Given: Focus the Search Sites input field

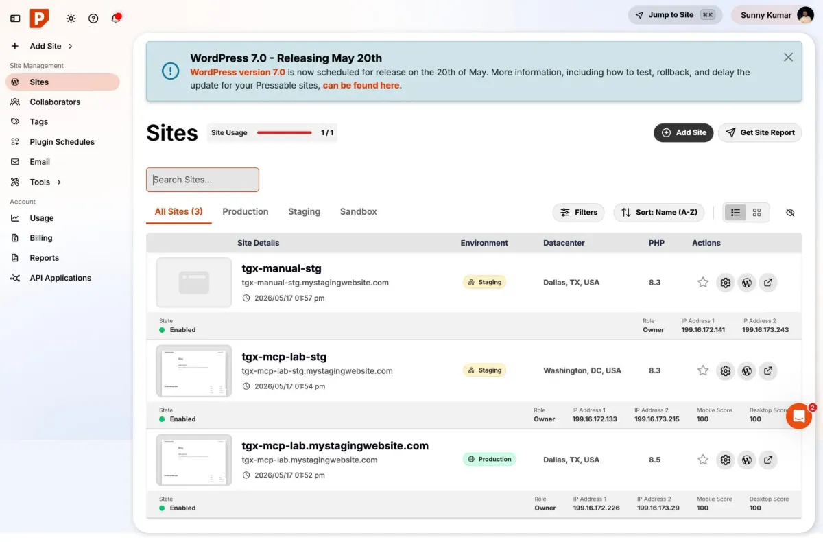Looking at the screenshot, I should [x=202, y=180].
